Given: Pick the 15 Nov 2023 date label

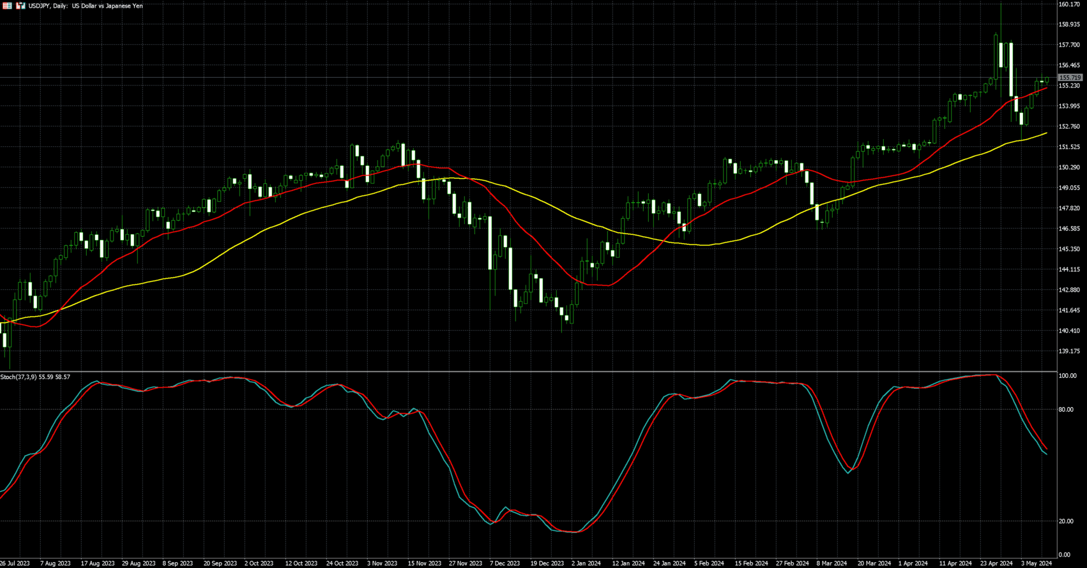Looking at the screenshot, I should click(425, 564).
